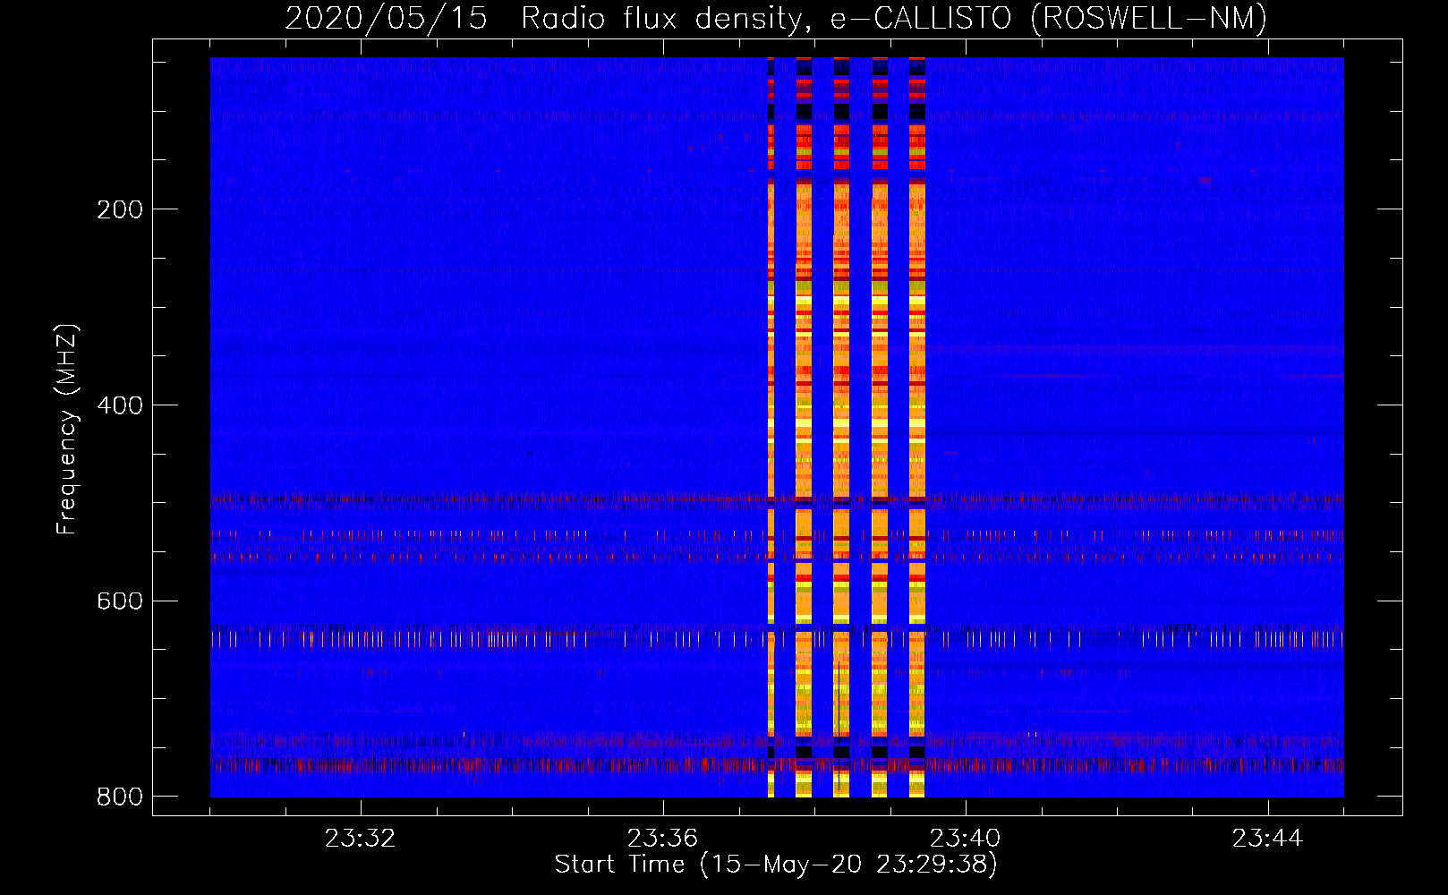This screenshot has height=895, width=1448.
Task: Click the 23:36 time tick label
Action: click(662, 839)
